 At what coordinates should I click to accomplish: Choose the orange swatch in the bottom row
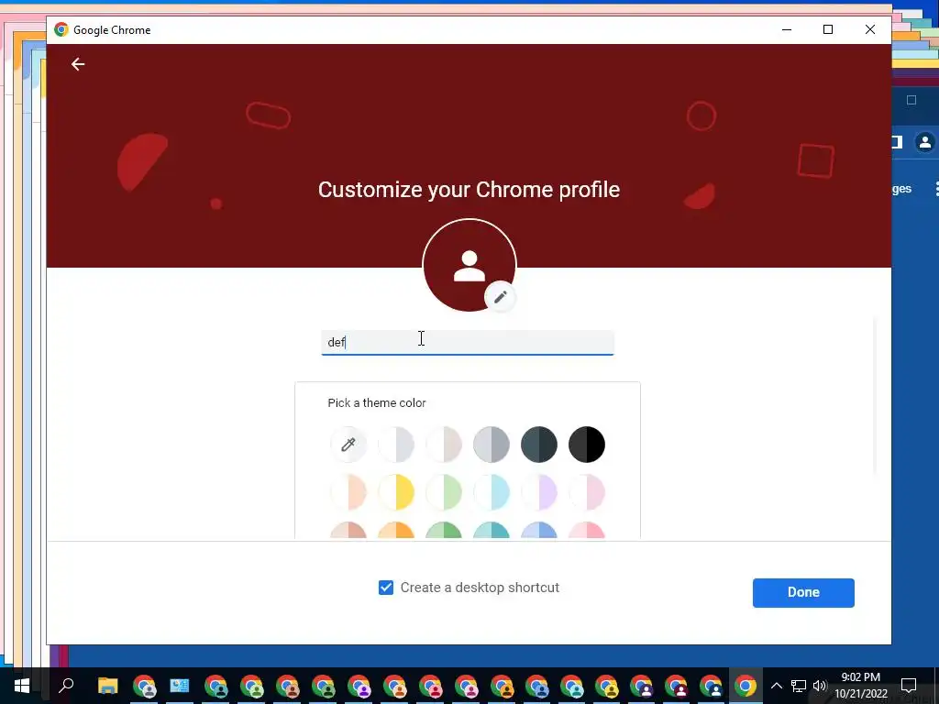396,531
